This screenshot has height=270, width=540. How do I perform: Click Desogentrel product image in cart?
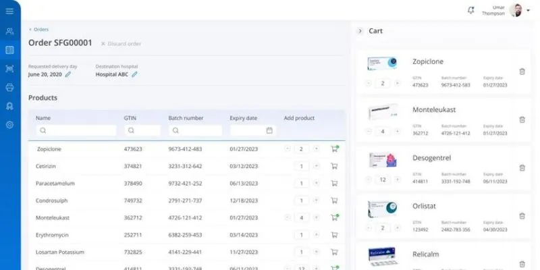tap(383, 160)
